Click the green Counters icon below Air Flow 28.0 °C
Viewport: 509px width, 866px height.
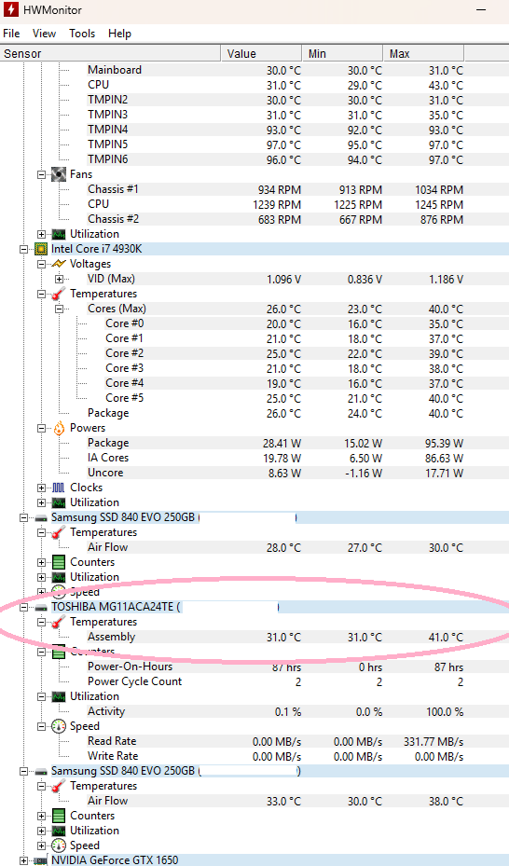point(59,562)
